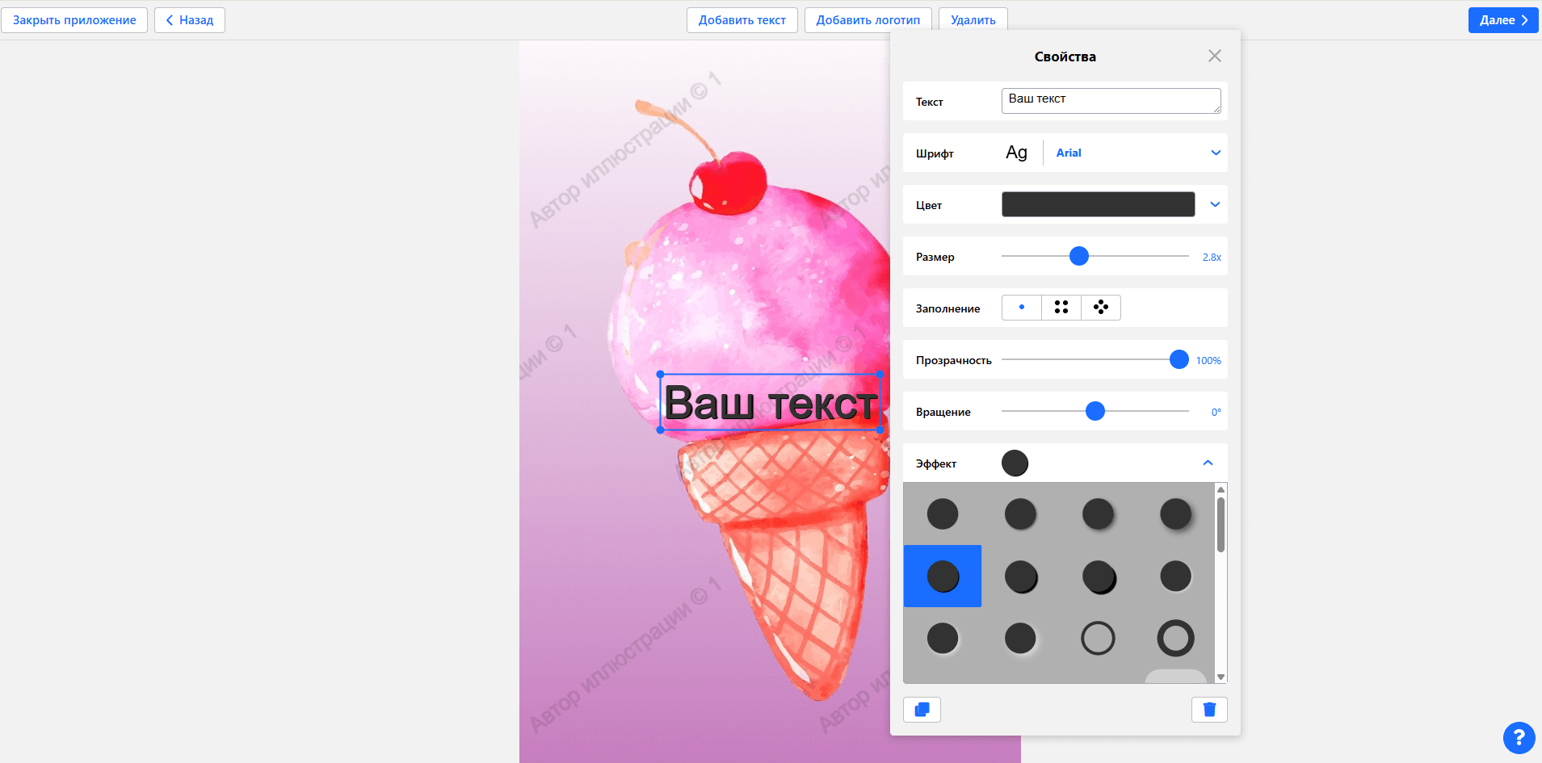Click the duplicate text icon
Screen dimensions: 1542x763
coord(922,710)
